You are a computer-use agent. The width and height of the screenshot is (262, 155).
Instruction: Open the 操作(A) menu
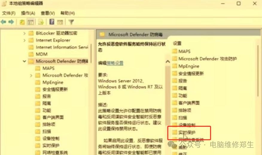point(28,13)
